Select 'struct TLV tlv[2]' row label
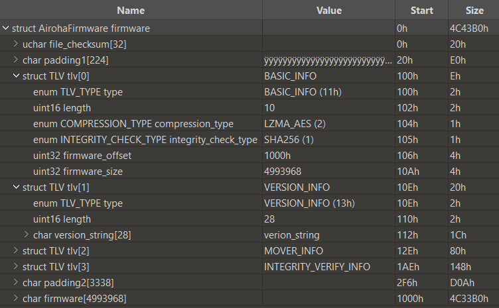The width and height of the screenshot is (499, 308). (56, 250)
